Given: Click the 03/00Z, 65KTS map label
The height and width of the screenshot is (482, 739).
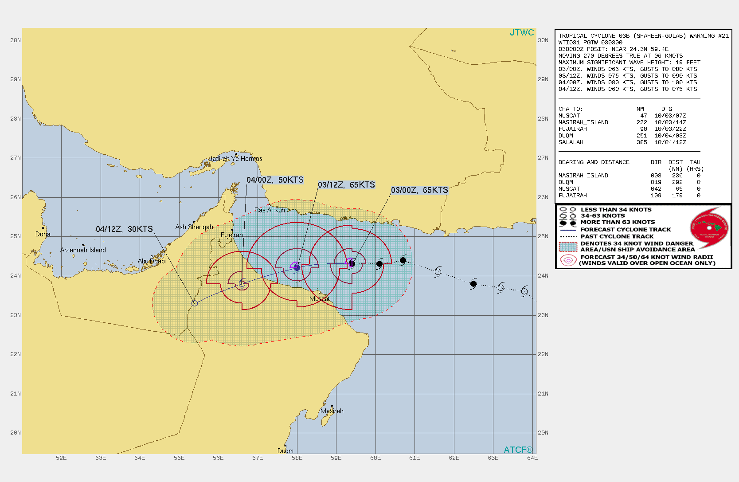Looking at the screenshot, I should [x=419, y=190].
